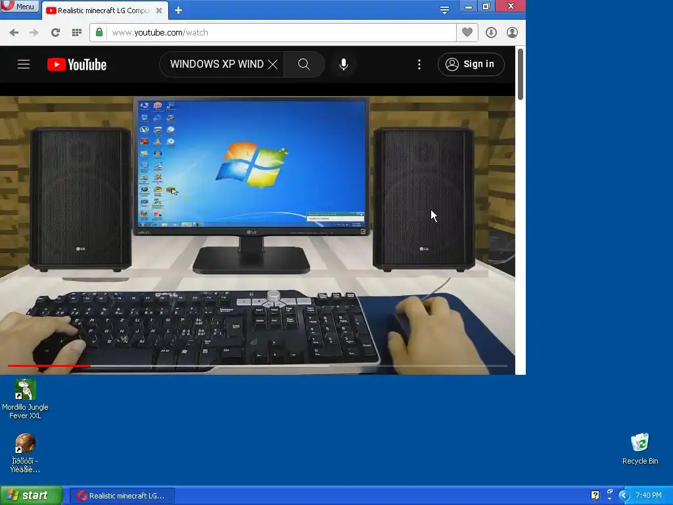Open the browser downloads icon
The height and width of the screenshot is (505, 673).
click(x=491, y=33)
